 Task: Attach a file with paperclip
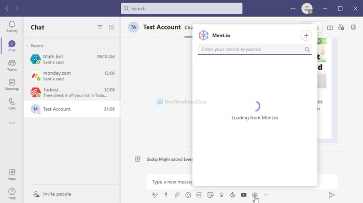pos(177,195)
